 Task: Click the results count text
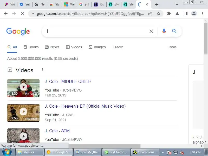pos(43,59)
